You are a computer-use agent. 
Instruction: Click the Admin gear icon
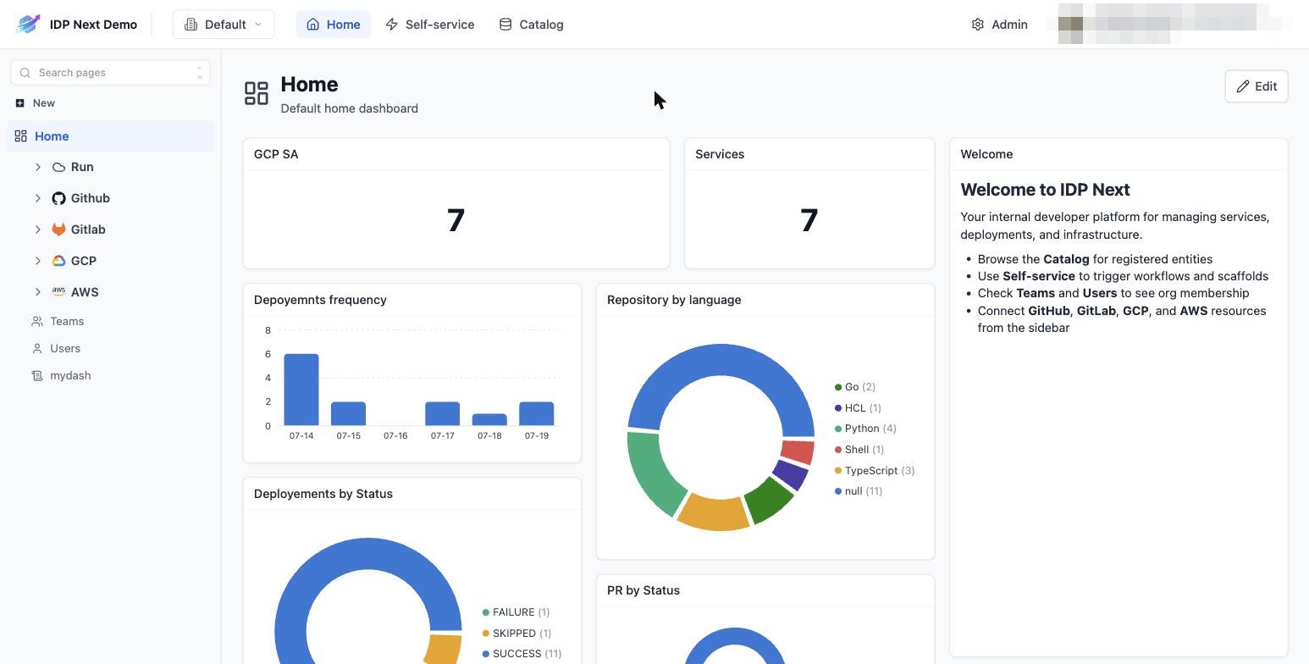[978, 25]
